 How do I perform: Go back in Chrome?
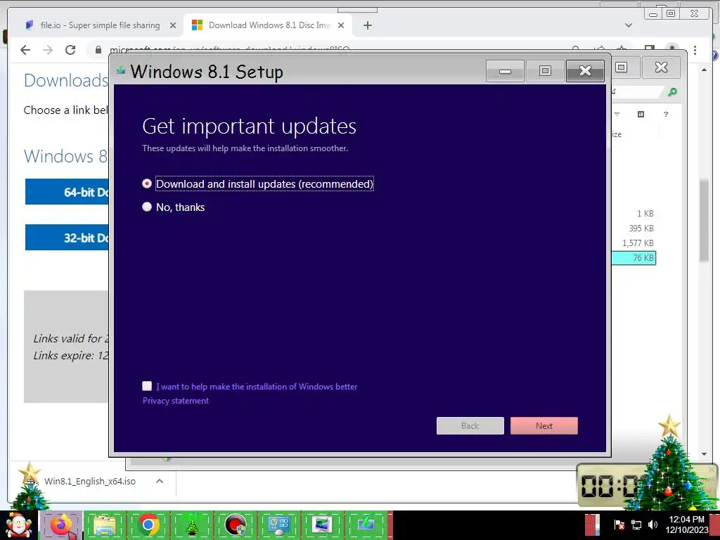pos(26,50)
